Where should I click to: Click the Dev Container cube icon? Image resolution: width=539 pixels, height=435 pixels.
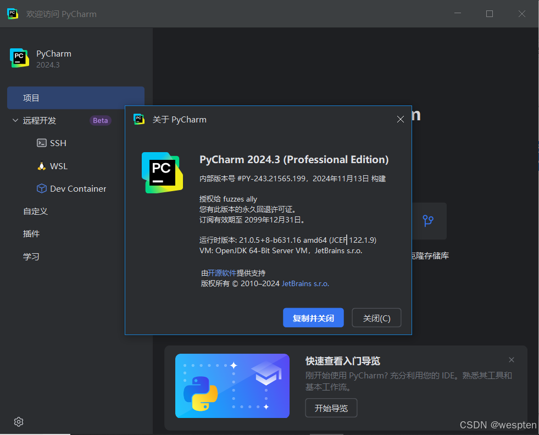(42, 188)
